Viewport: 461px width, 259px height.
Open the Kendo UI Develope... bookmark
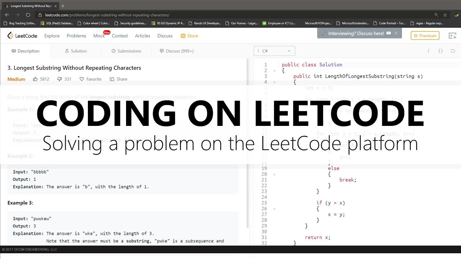click(x=205, y=23)
